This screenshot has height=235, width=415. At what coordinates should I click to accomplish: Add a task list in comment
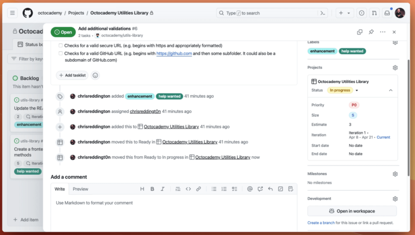[234, 189]
